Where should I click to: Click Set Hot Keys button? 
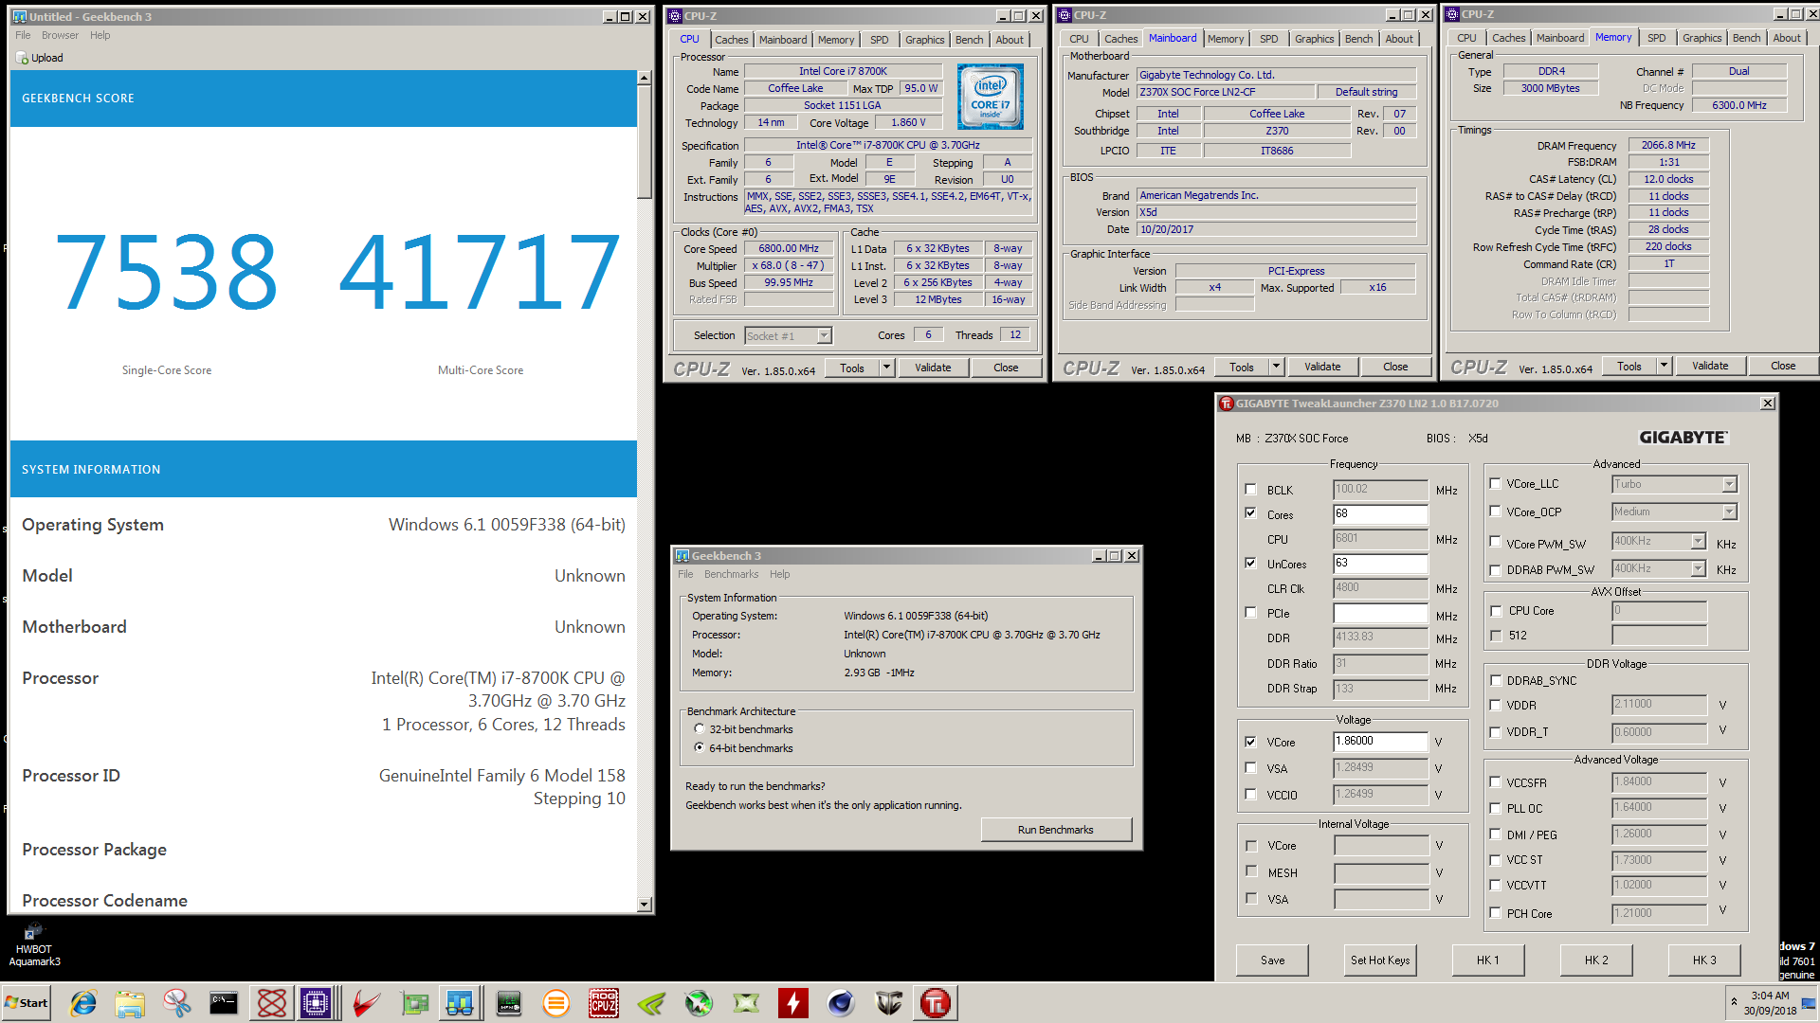1380,960
